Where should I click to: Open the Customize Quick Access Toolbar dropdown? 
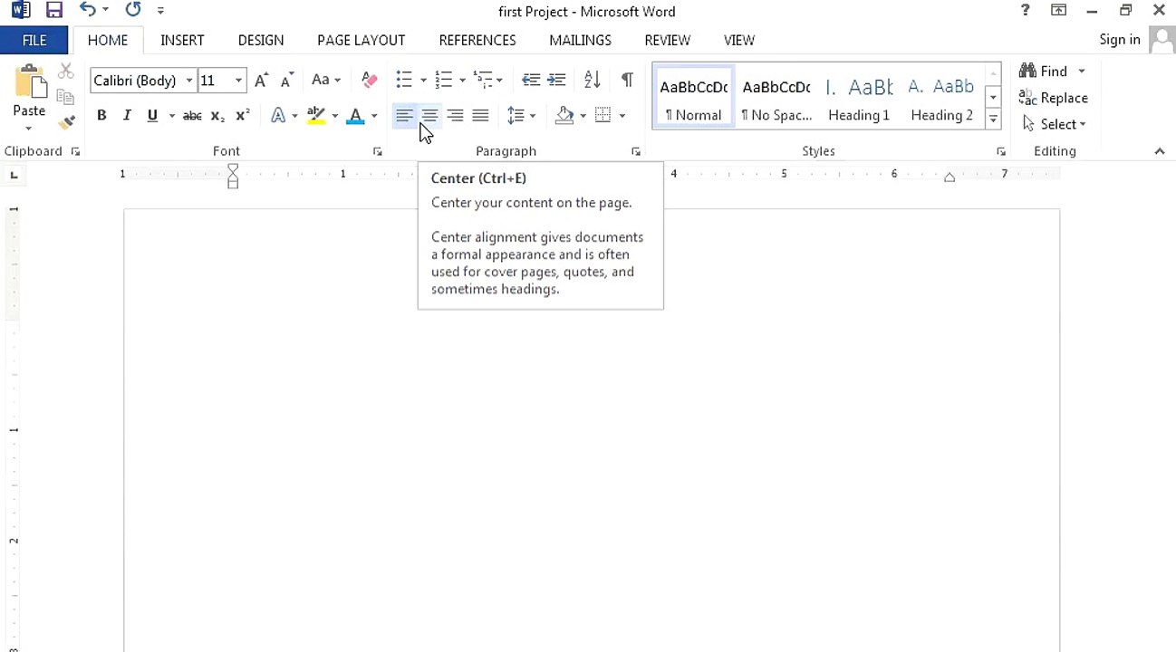tap(160, 11)
